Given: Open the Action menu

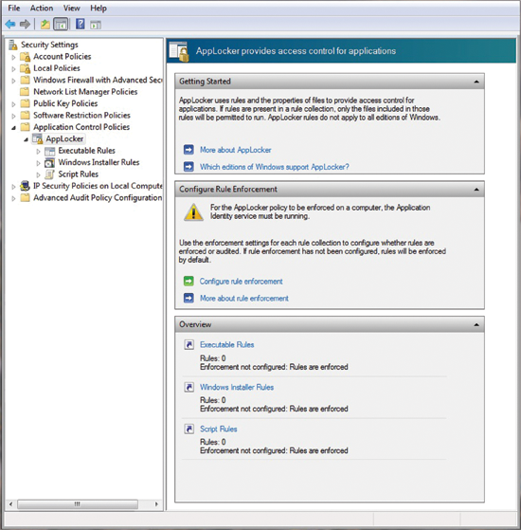Looking at the screenshot, I should click(x=42, y=8).
